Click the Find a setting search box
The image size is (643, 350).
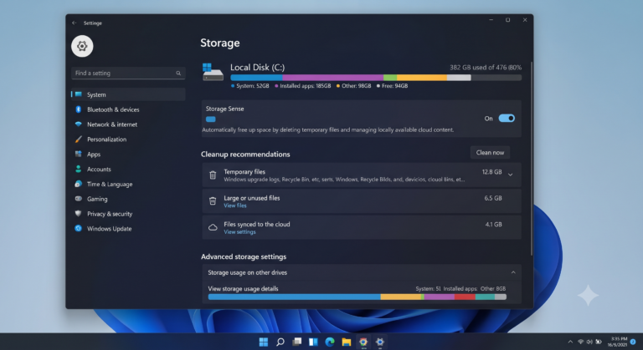128,73
